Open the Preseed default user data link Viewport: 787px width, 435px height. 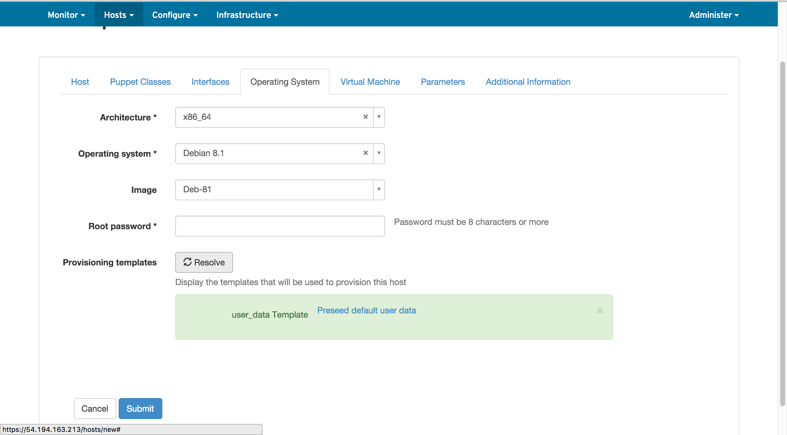[x=366, y=310]
